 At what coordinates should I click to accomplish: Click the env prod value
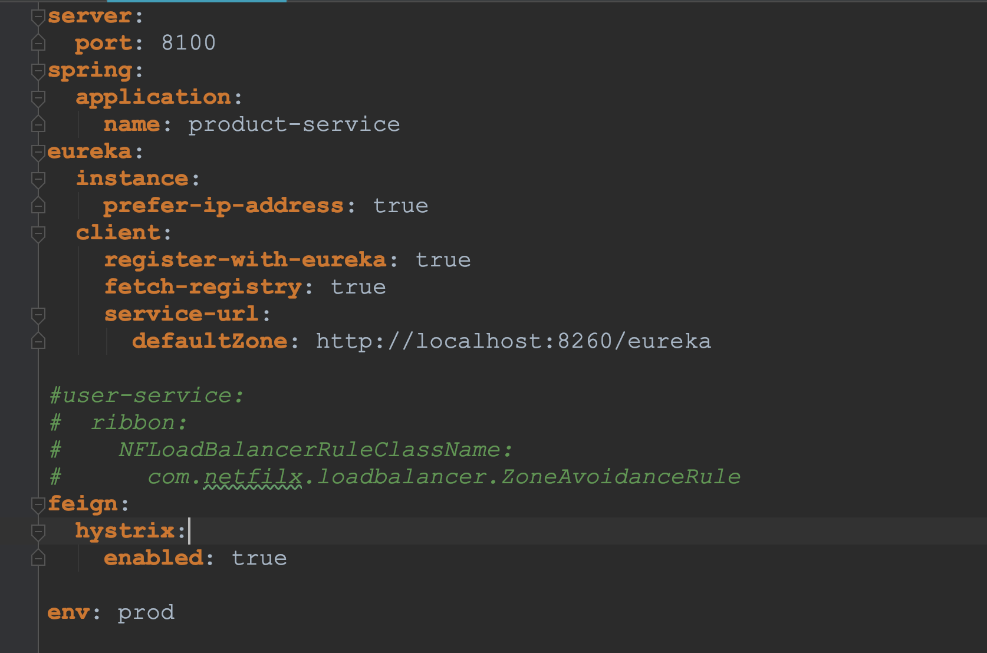click(146, 612)
